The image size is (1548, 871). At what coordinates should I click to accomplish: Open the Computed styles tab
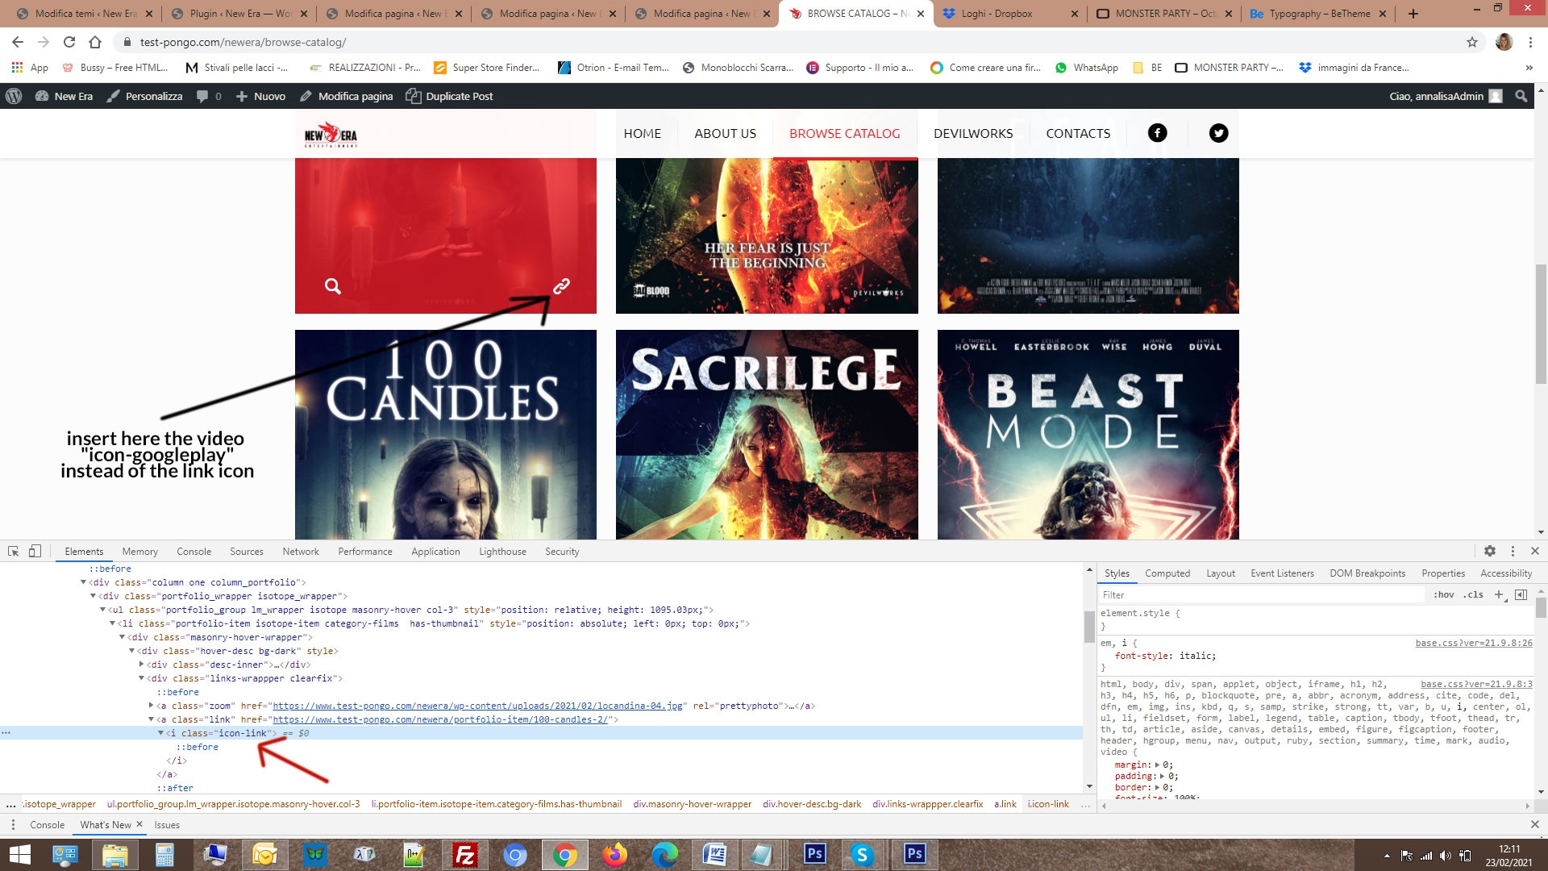pos(1167,573)
